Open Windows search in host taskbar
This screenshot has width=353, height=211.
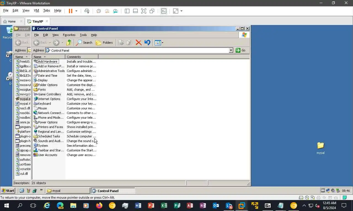20,206
